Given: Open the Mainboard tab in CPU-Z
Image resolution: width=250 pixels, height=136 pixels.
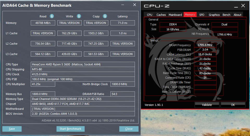Looking at the screenshot, I should click(x=175, y=15).
